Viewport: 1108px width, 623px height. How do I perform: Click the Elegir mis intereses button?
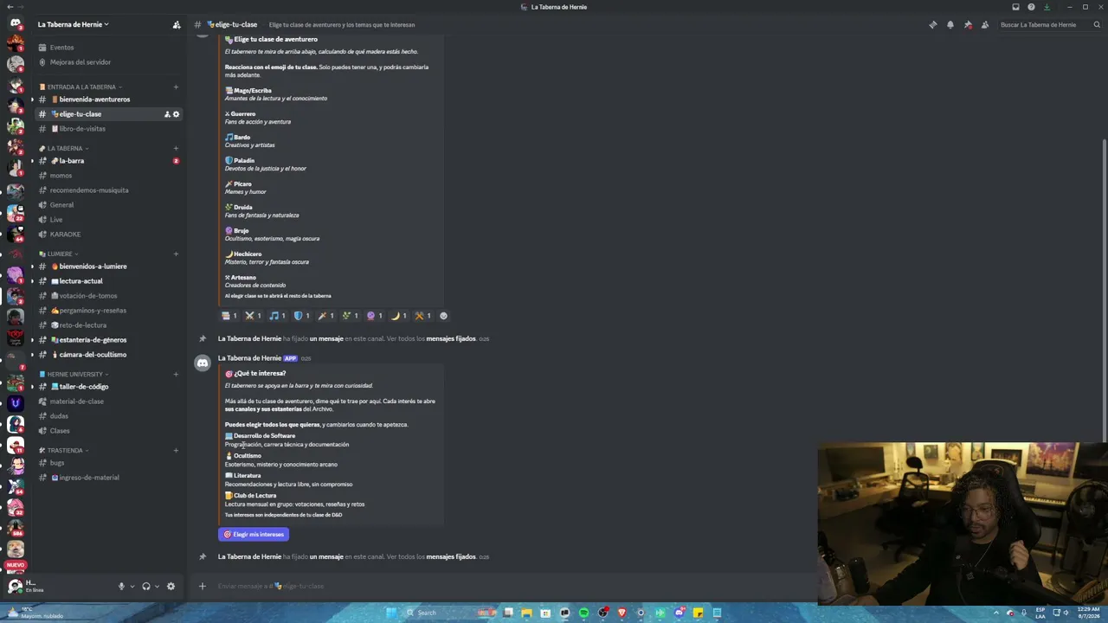pyautogui.click(x=254, y=535)
